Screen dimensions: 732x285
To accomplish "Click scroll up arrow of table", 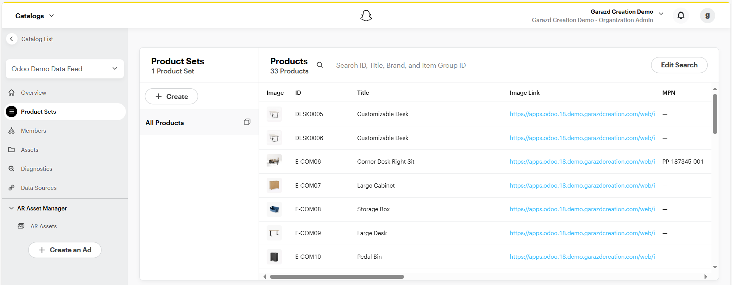I will [715, 89].
